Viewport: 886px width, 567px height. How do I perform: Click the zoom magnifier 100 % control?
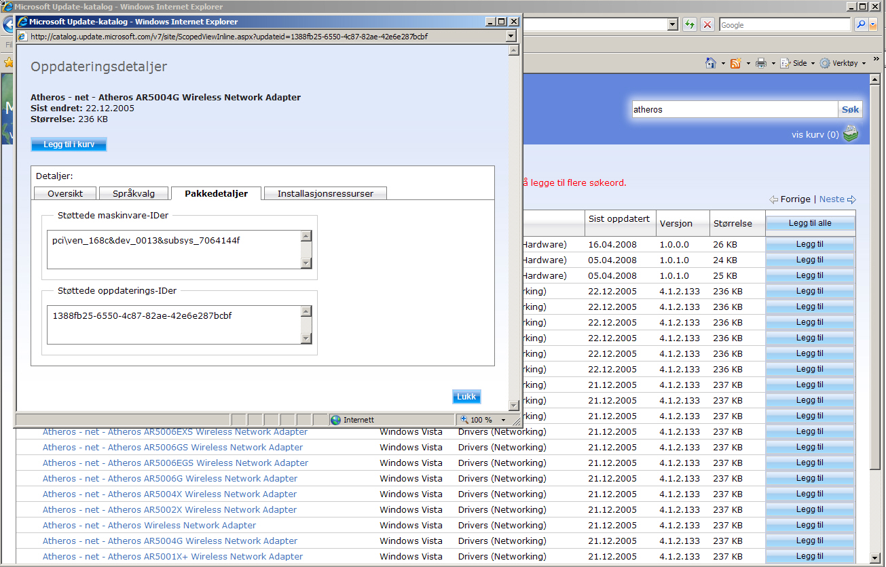(476, 420)
